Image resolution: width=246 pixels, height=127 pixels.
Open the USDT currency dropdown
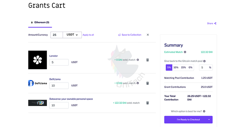pyautogui.click(x=72, y=35)
